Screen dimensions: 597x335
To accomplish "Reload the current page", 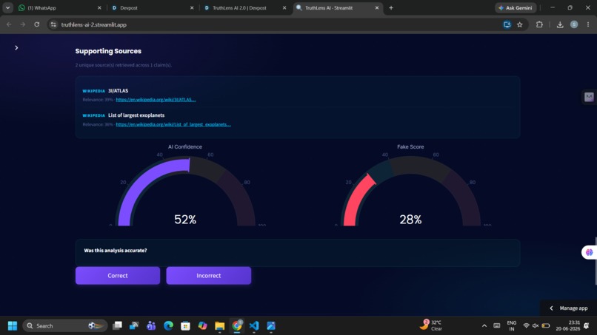I will point(36,24).
